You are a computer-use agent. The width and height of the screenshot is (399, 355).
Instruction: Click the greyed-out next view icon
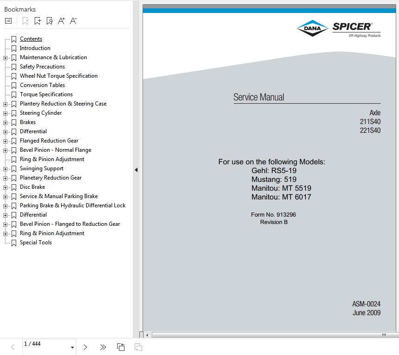coord(138,347)
